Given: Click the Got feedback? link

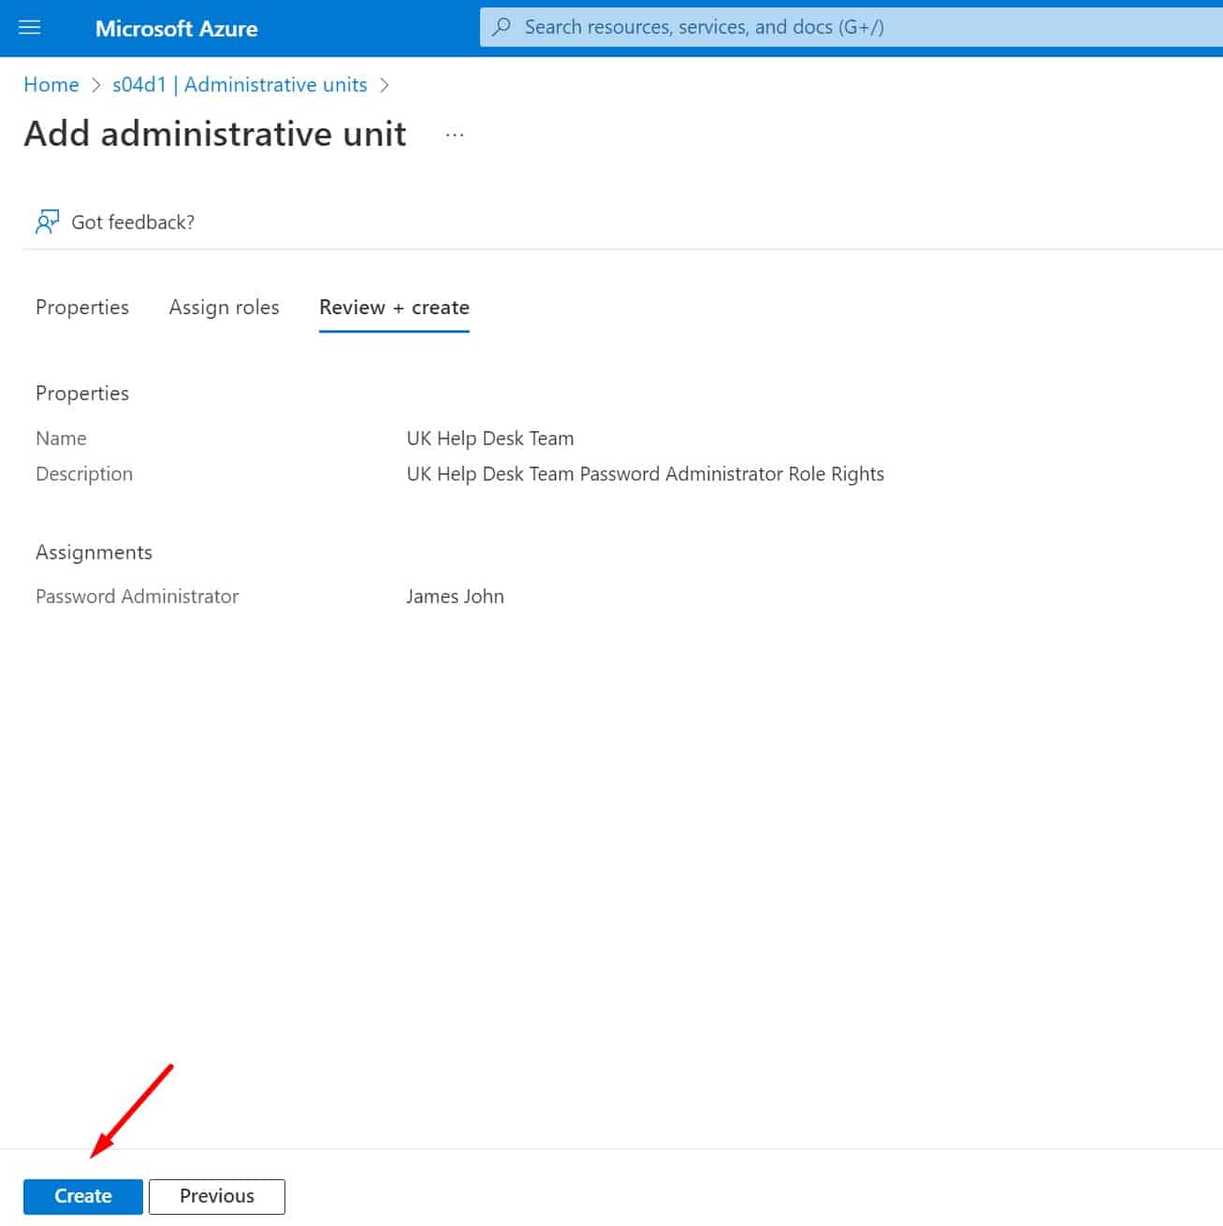Looking at the screenshot, I should (133, 222).
